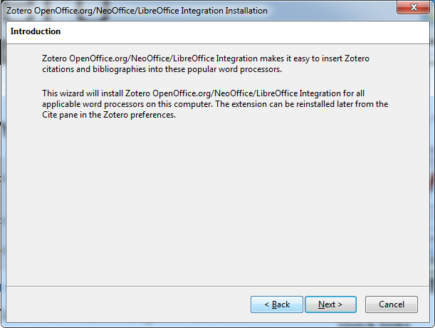Click the separator line above the buttons

click(x=218, y=286)
